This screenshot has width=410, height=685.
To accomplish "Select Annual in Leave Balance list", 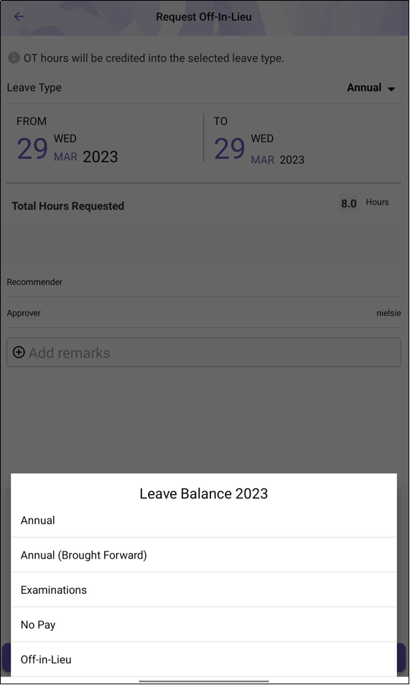I will click(x=204, y=521).
